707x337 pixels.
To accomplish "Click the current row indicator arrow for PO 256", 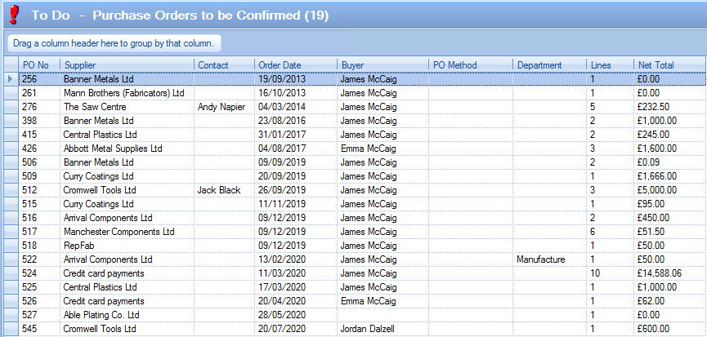I will tap(10, 79).
